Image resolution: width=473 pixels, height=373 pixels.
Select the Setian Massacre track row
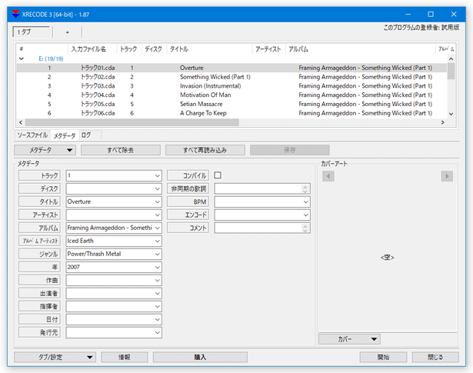pyautogui.click(x=232, y=104)
